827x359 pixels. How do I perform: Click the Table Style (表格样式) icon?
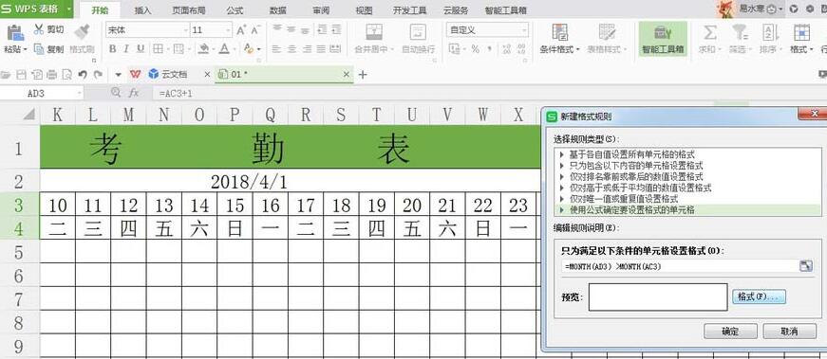607,32
